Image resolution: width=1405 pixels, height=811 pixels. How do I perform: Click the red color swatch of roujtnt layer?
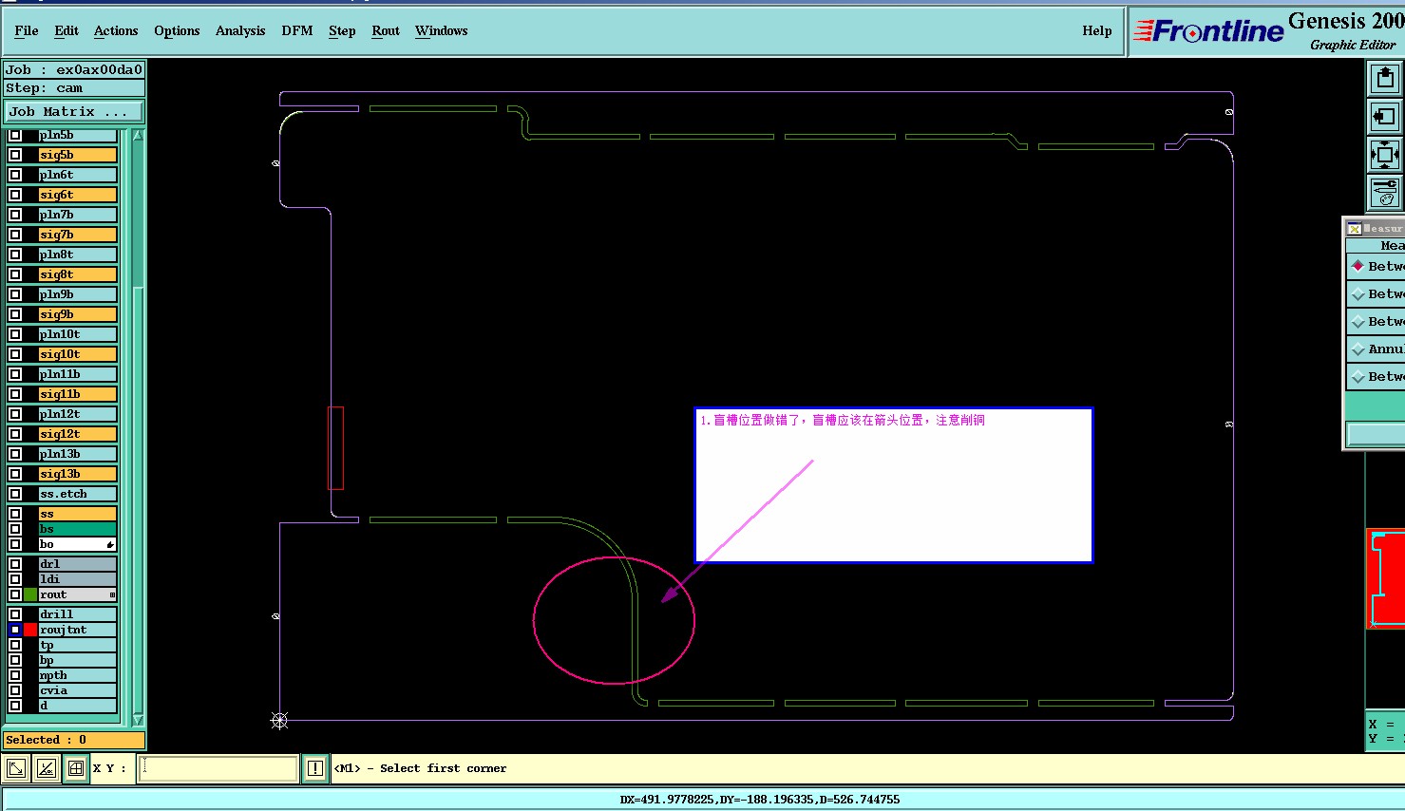click(30, 630)
